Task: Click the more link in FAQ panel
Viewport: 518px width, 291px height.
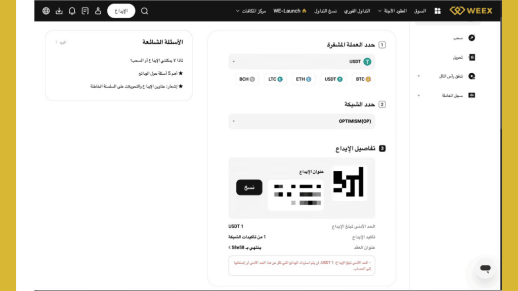Action: point(61,42)
